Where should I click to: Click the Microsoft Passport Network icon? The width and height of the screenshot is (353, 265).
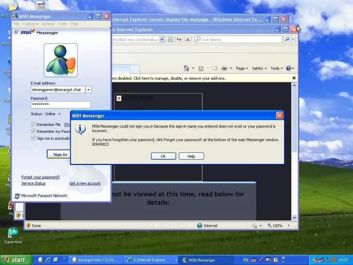coord(17,196)
